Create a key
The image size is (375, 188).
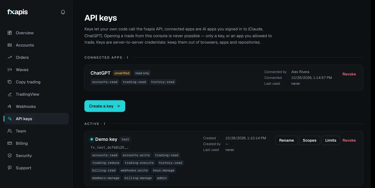pos(105,106)
